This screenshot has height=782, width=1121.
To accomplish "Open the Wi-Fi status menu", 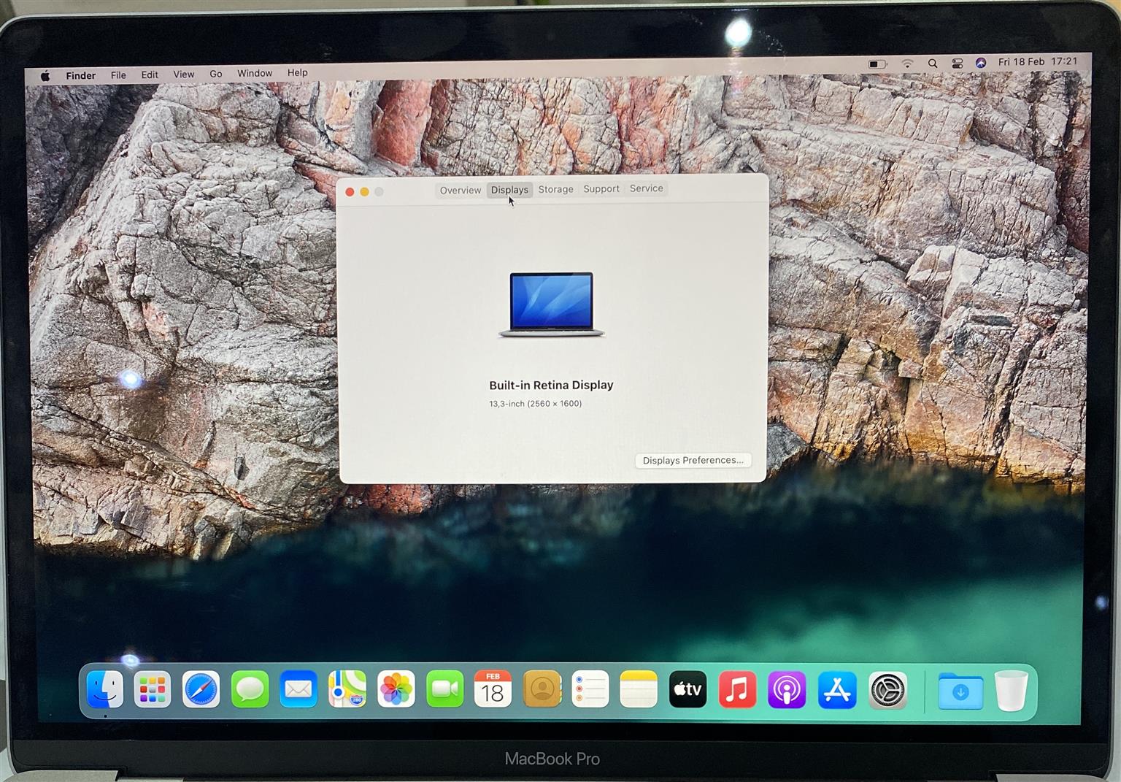I will 907,64.
